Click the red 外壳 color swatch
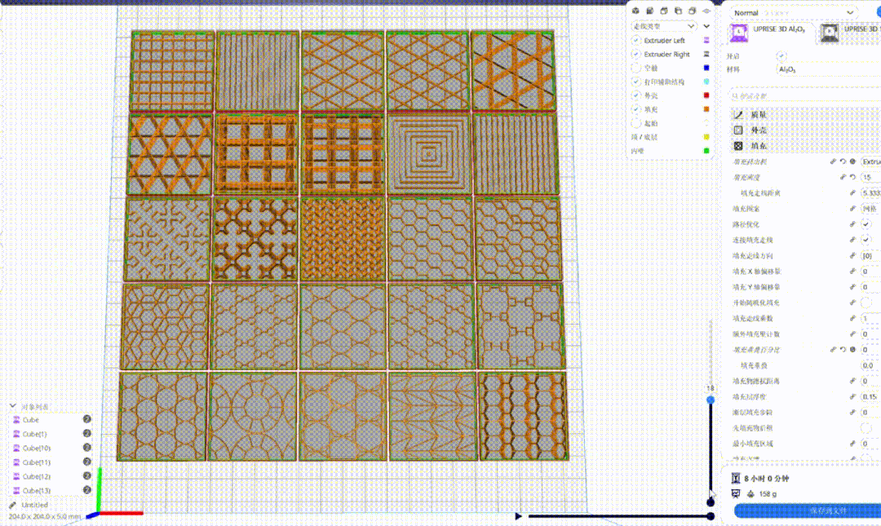Viewport: 881px width, 526px height. 706,95
